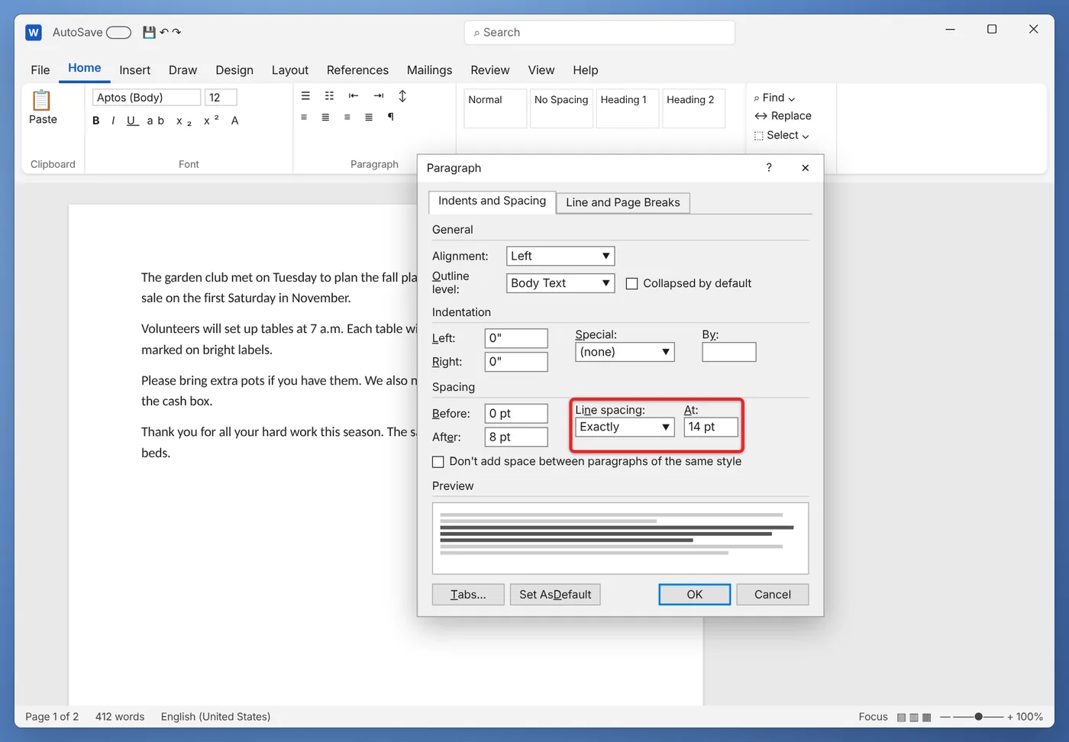This screenshot has height=742, width=1069.
Task: Enable Don't add space between paragraphs checkbox
Action: click(438, 462)
